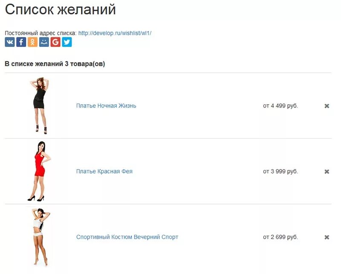The width and height of the screenshot is (341, 274).
Task: Click the red dress product thumbnail
Action: [x=39, y=171]
